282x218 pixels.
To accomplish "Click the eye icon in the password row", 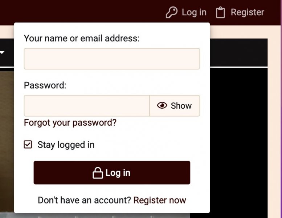I will (x=162, y=105).
